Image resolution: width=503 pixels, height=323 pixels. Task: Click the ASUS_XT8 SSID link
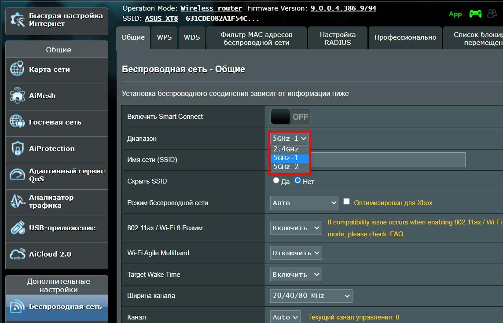coord(162,18)
